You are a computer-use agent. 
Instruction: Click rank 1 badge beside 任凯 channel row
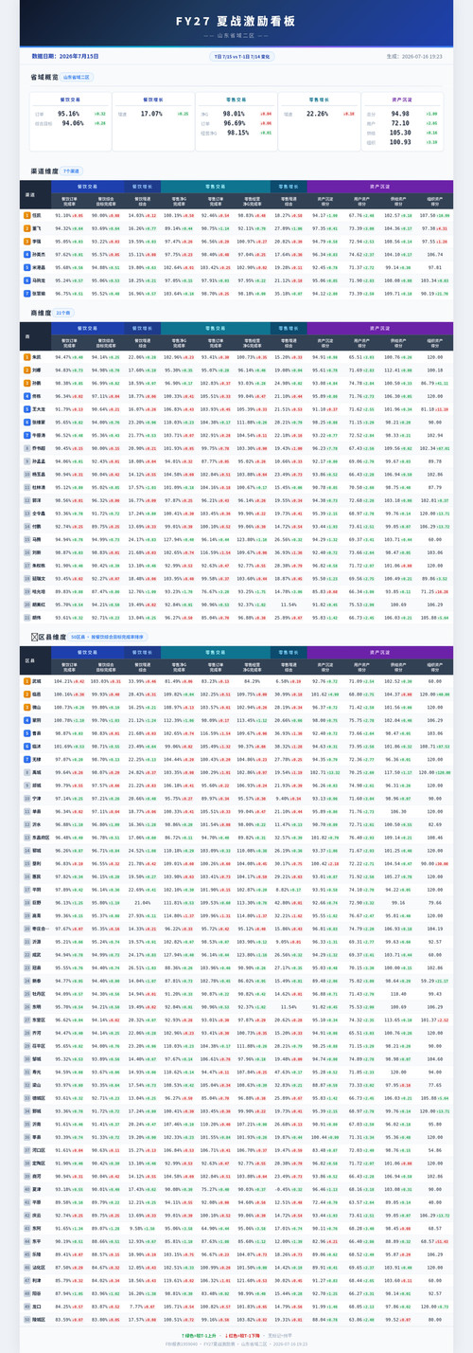point(26,215)
